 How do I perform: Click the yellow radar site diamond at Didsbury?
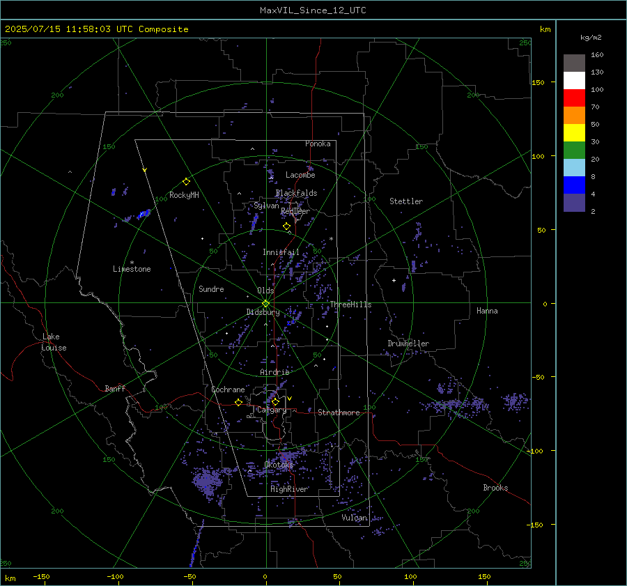(x=265, y=304)
